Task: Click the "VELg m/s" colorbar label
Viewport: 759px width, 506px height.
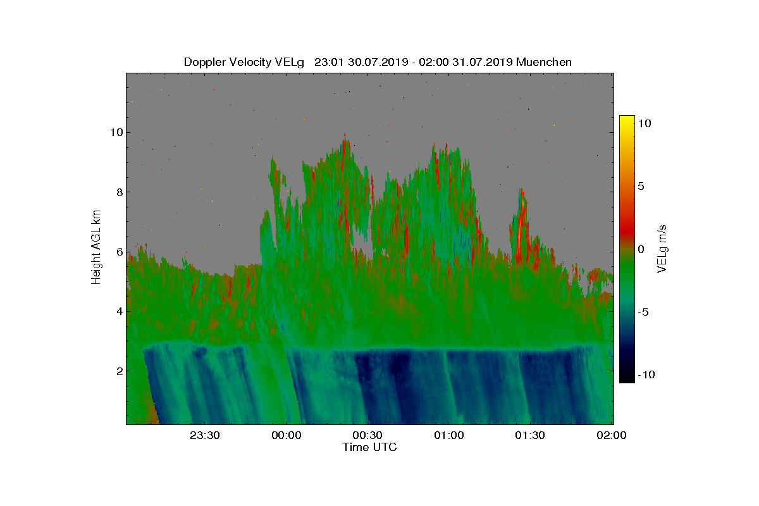Action: click(x=663, y=248)
